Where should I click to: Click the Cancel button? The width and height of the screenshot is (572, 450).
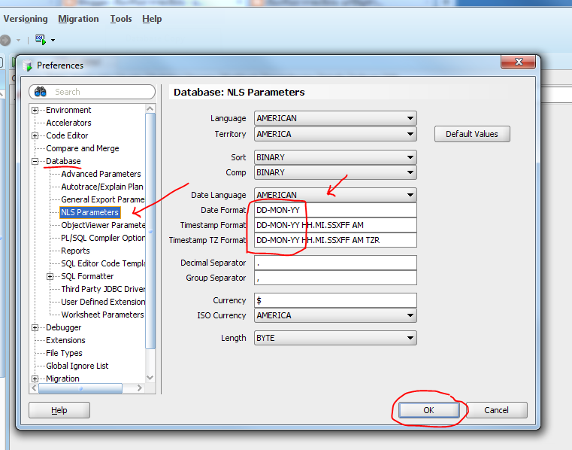coord(496,410)
